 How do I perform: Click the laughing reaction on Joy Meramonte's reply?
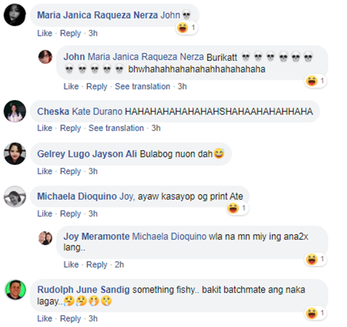pos(316,259)
